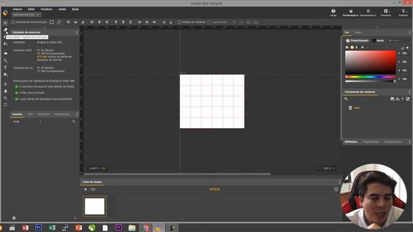Click the transform bounding box icon
The height and width of the screenshot is (232, 413).
pyautogui.click(x=52, y=23)
